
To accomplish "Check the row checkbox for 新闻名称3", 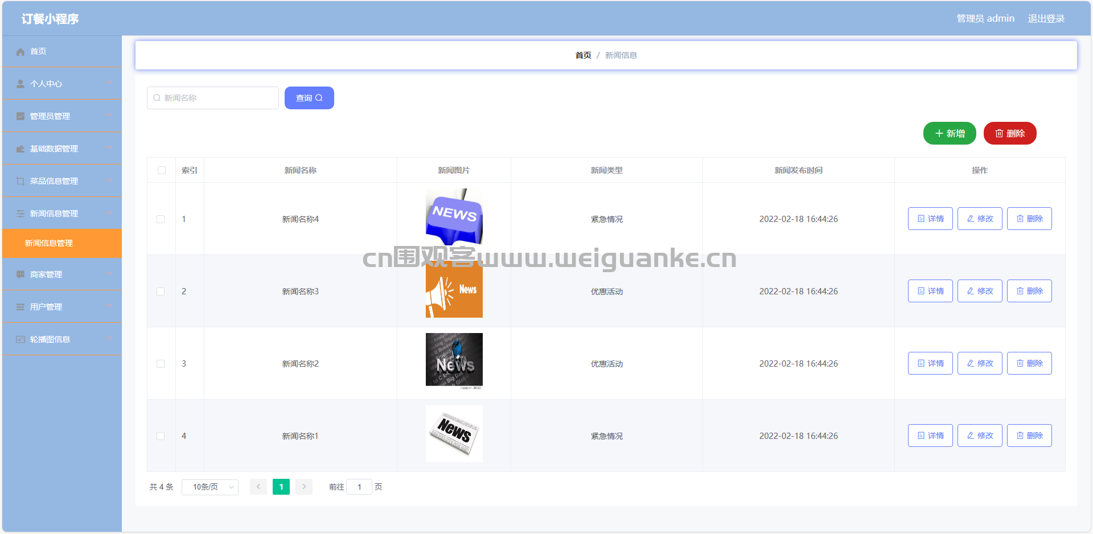I will [161, 291].
